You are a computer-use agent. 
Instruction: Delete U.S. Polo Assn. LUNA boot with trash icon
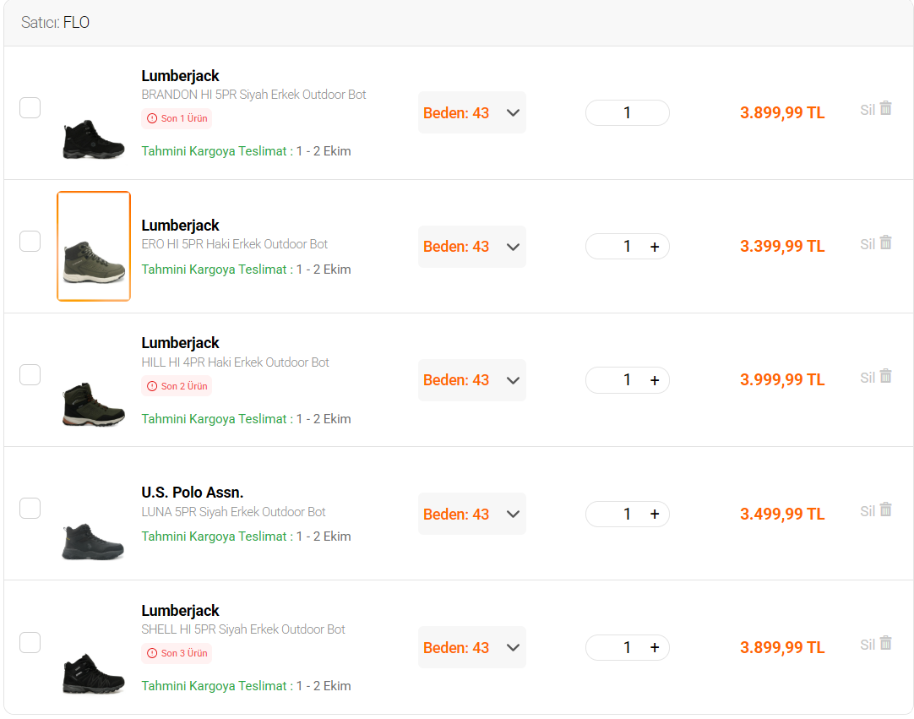pyautogui.click(x=885, y=509)
